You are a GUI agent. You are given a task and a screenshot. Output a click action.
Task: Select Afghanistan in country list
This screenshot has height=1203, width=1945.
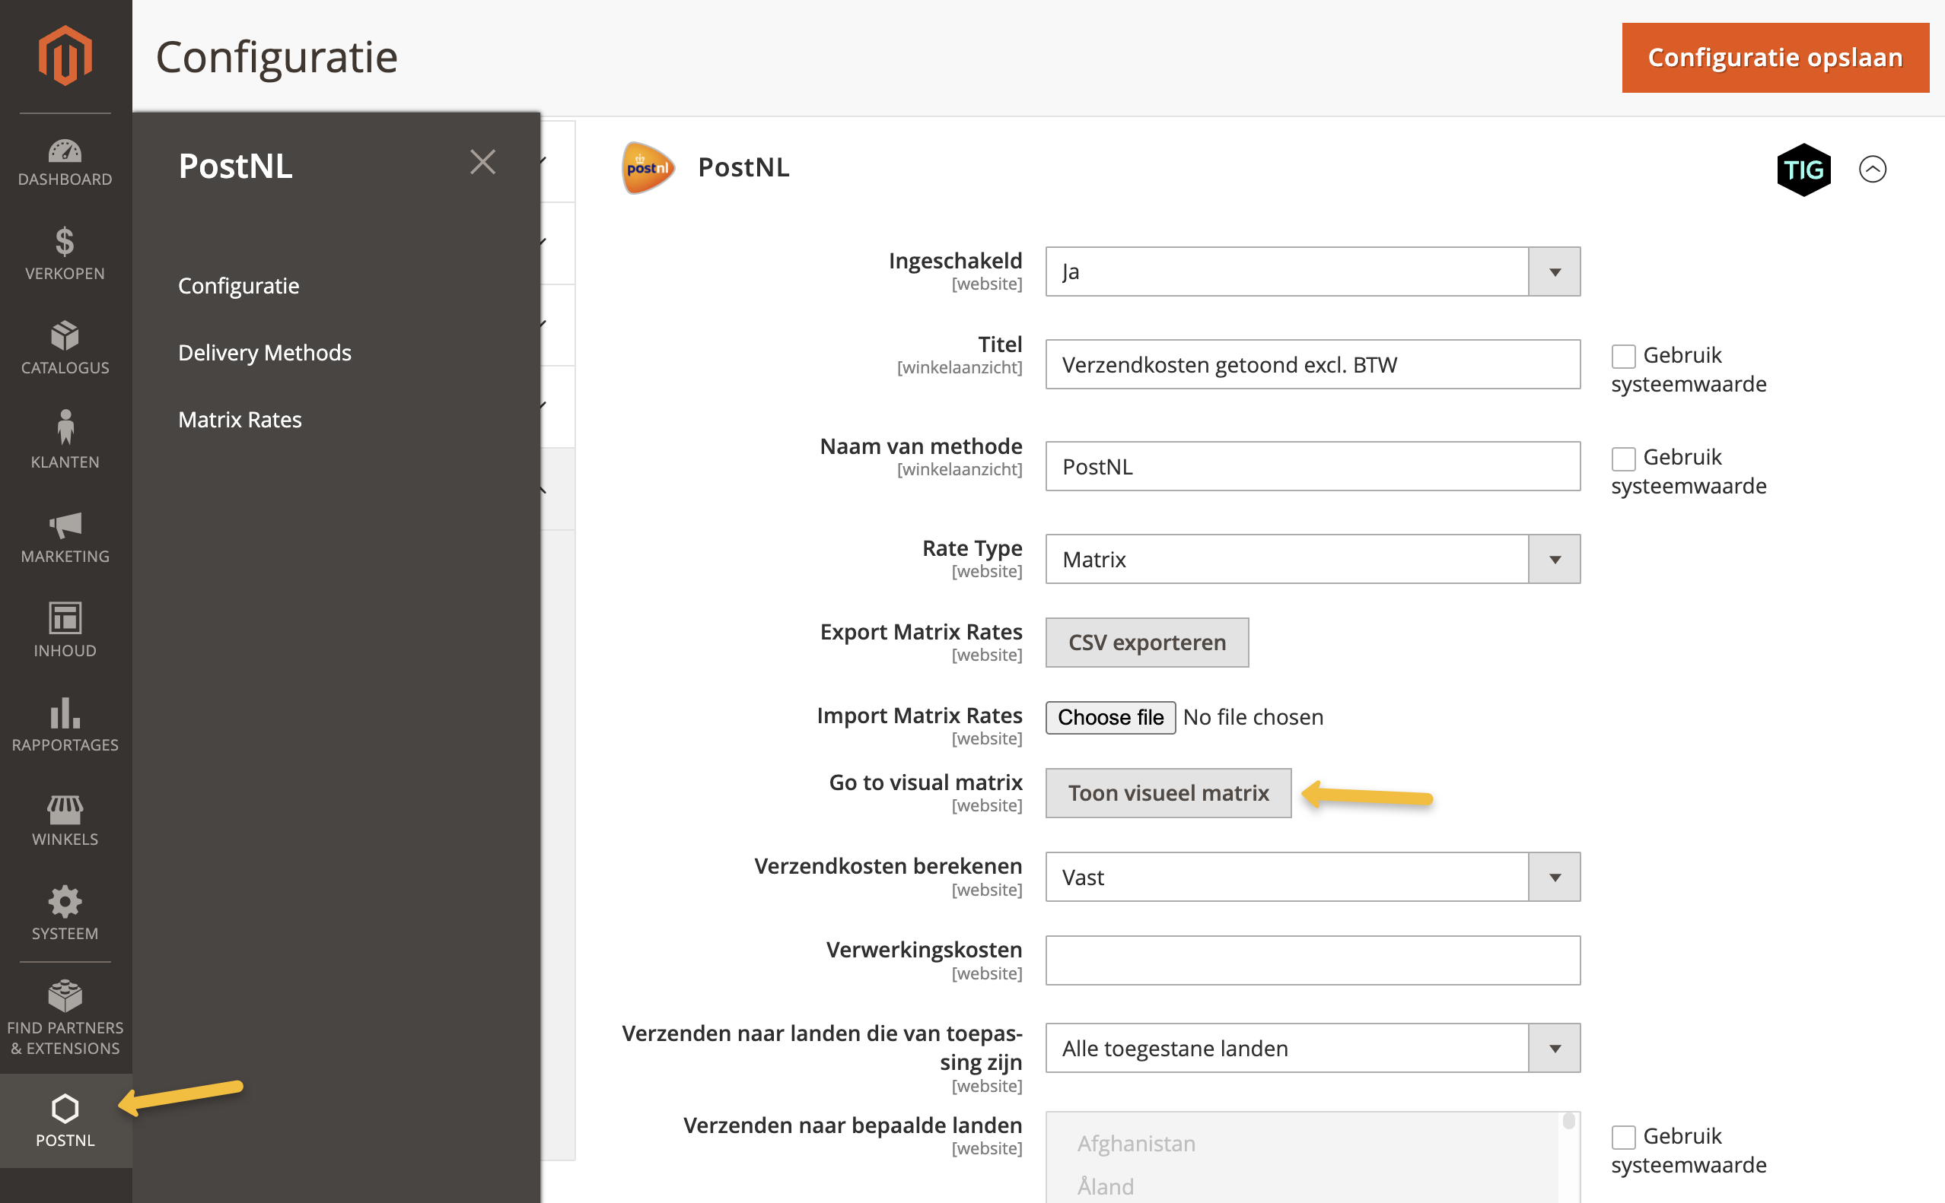[1136, 1144]
